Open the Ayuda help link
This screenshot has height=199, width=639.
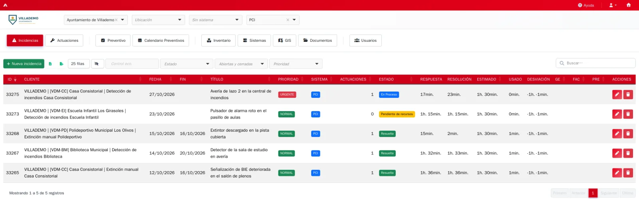[586, 5]
